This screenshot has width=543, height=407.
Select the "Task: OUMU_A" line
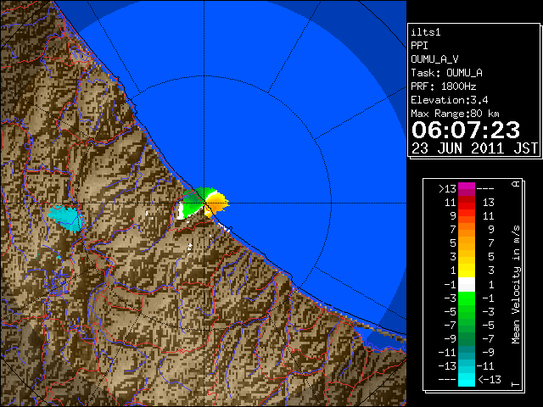(x=447, y=73)
